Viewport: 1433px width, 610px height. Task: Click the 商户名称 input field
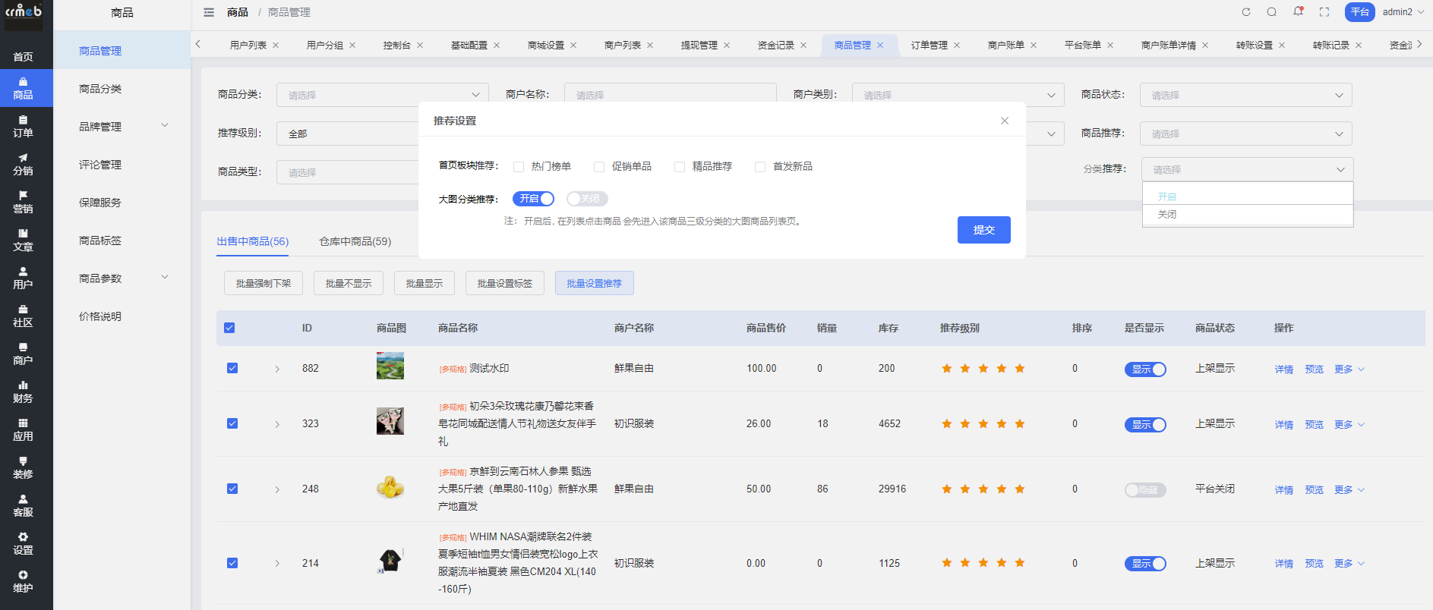coord(671,95)
